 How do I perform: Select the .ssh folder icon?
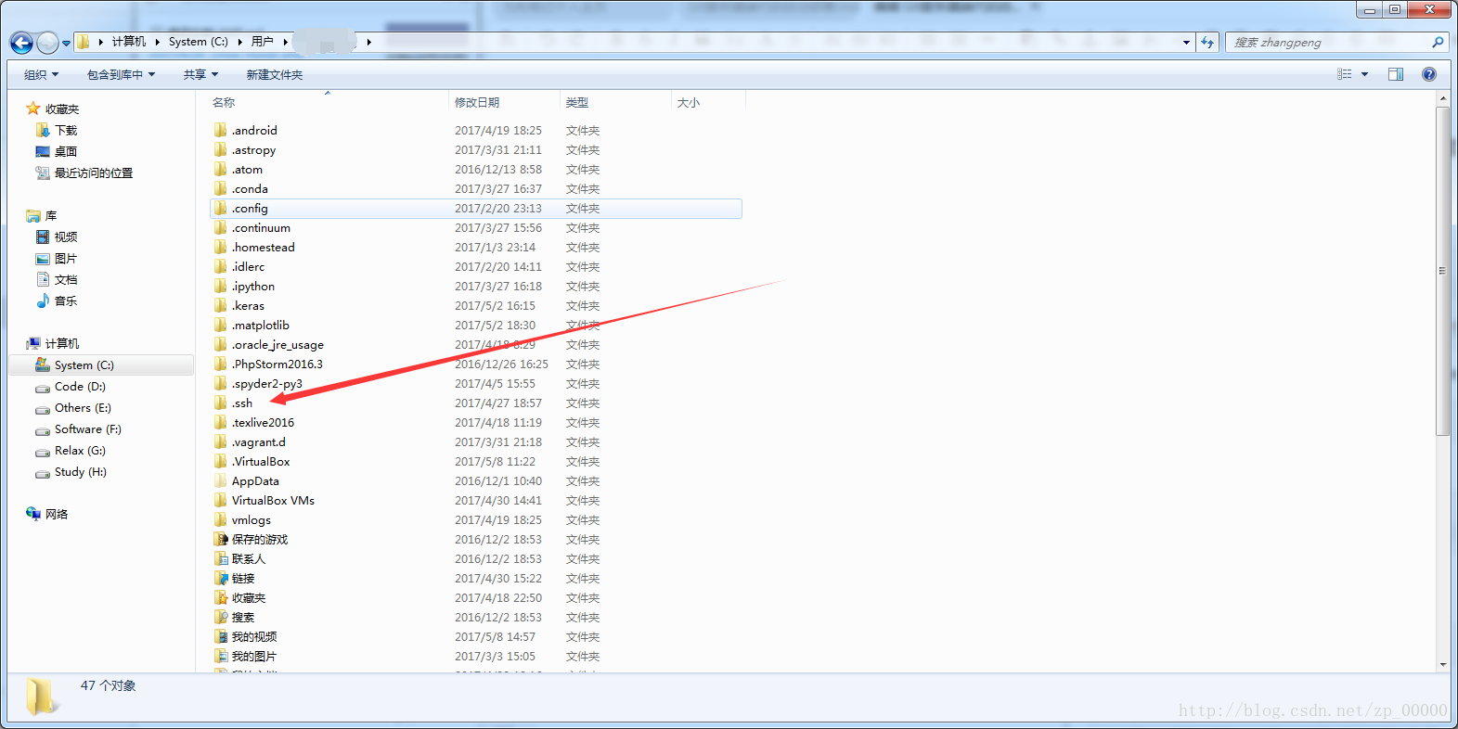tap(220, 403)
